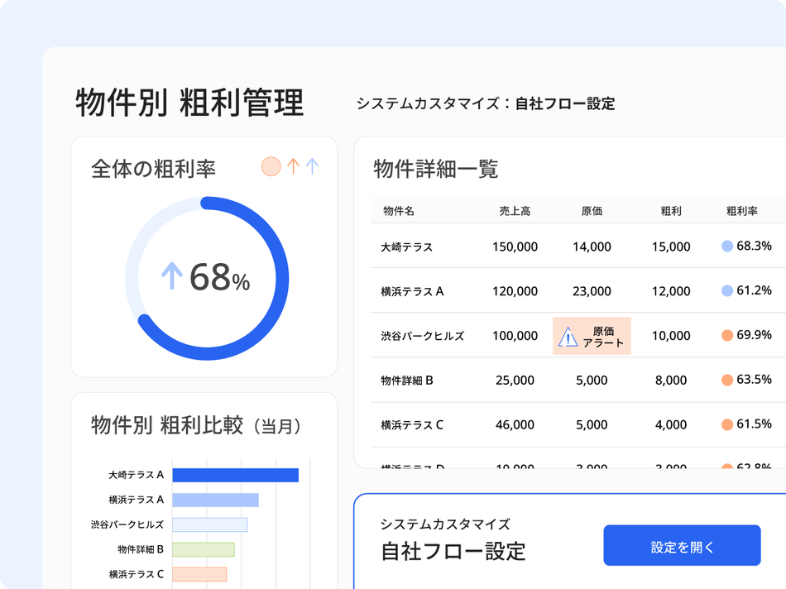786x589 pixels.
Task: Select the 物件詳細 B green bar
Action: point(203,549)
